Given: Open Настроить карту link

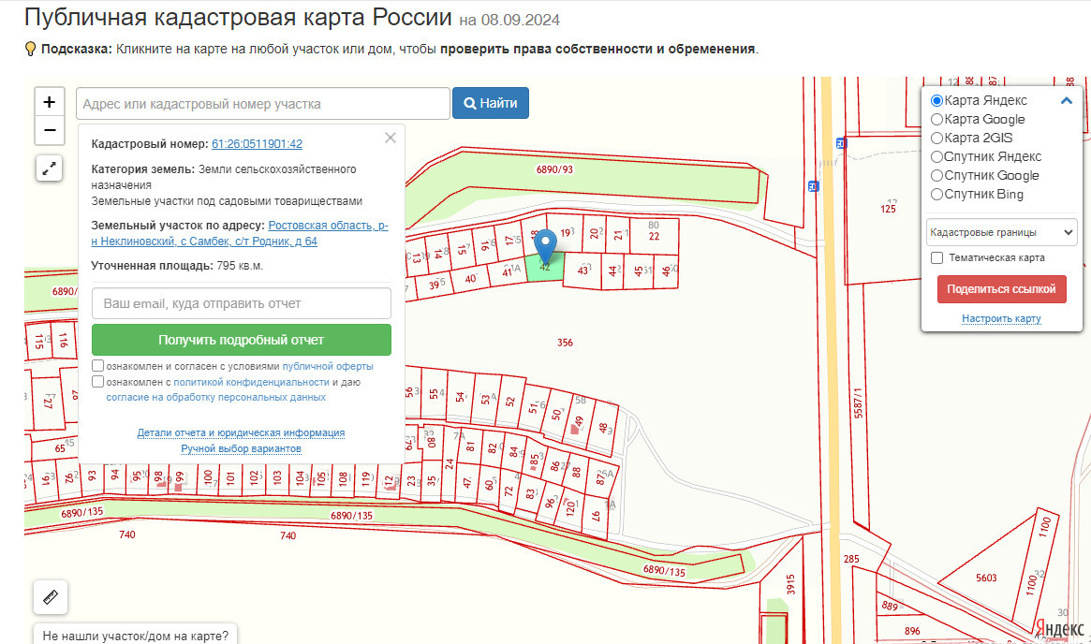Looking at the screenshot, I should [x=1001, y=318].
